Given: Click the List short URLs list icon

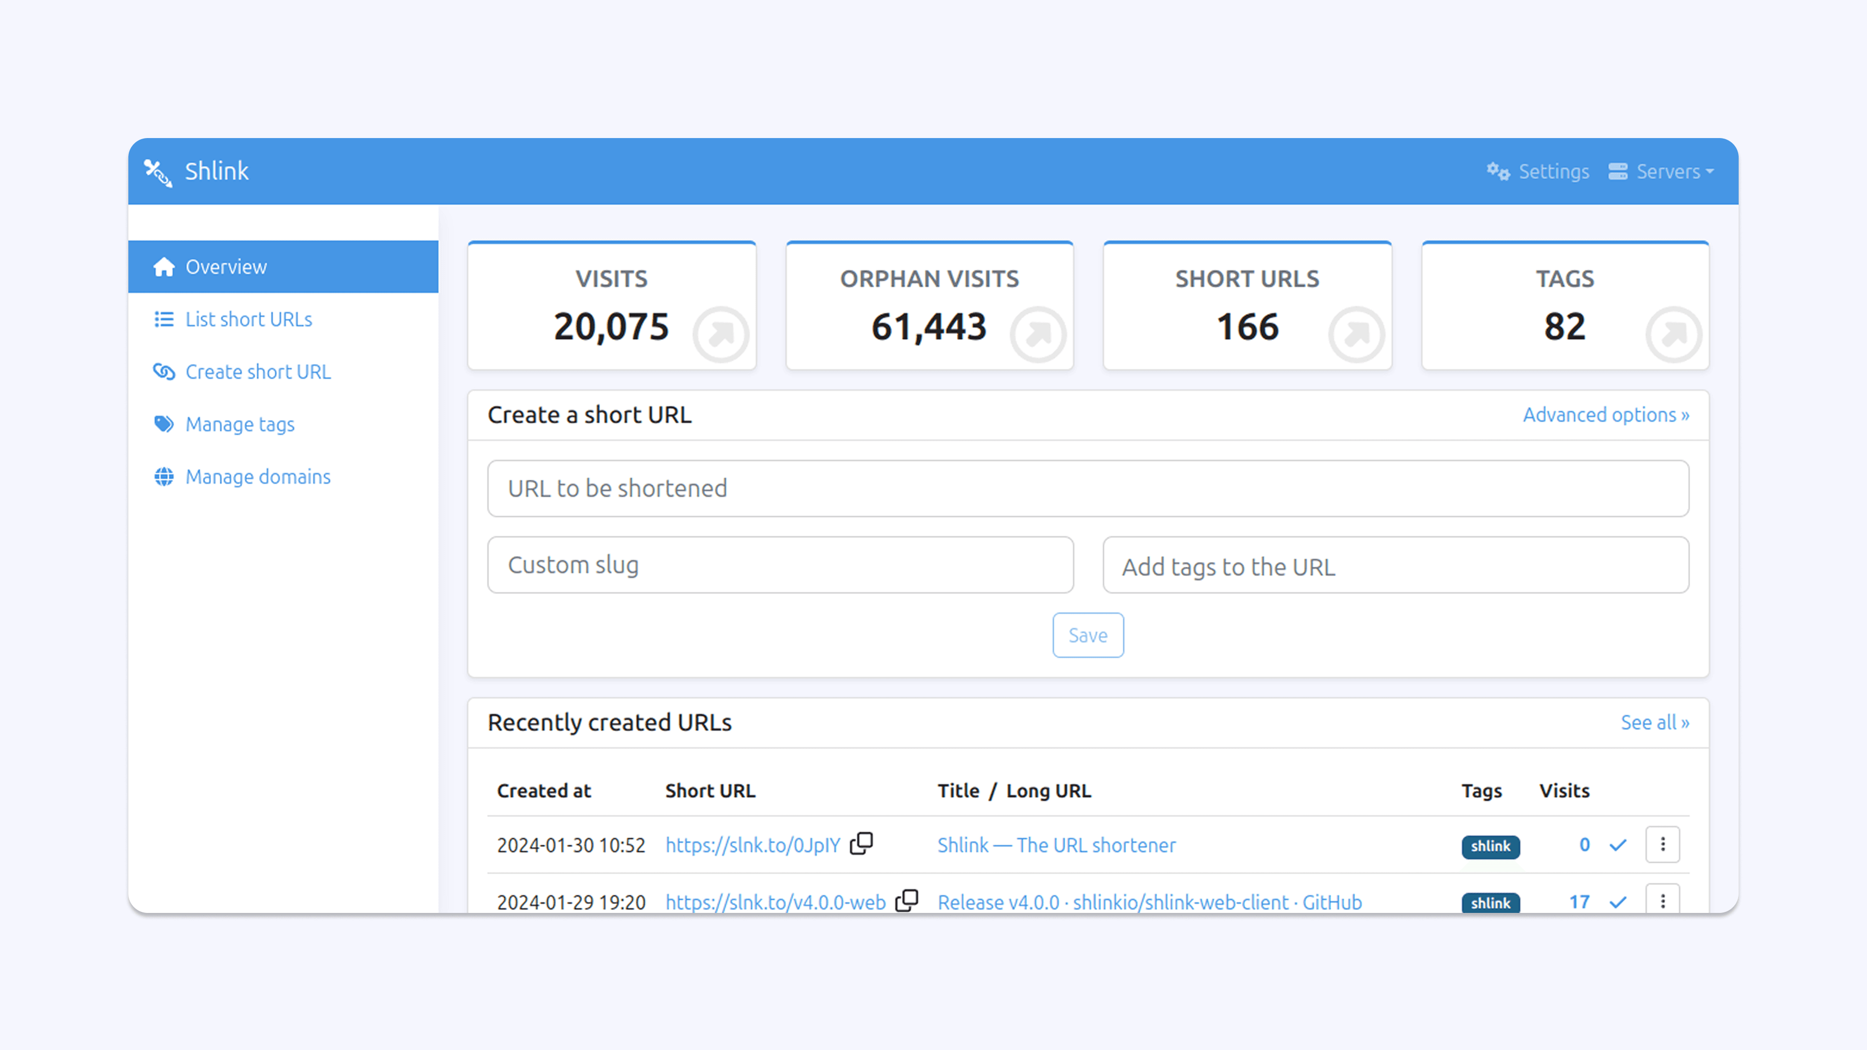Looking at the screenshot, I should [164, 319].
